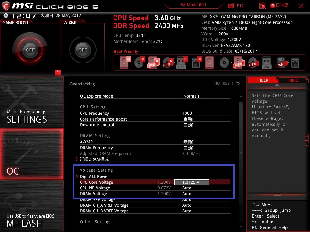Screen dimensions: 310x232
Task: Open the DRAM Voltage Auto value
Action: pyautogui.click(x=186, y=194)
